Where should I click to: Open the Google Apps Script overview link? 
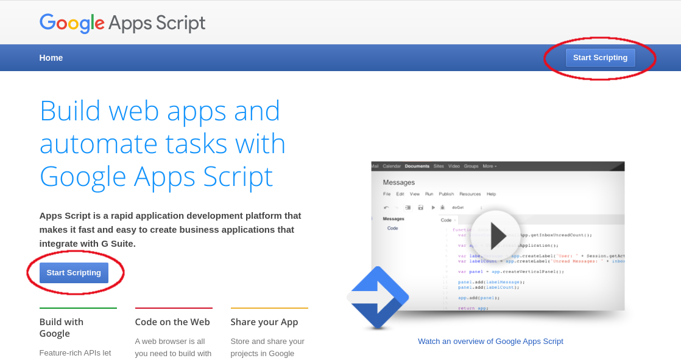(490, 341)
